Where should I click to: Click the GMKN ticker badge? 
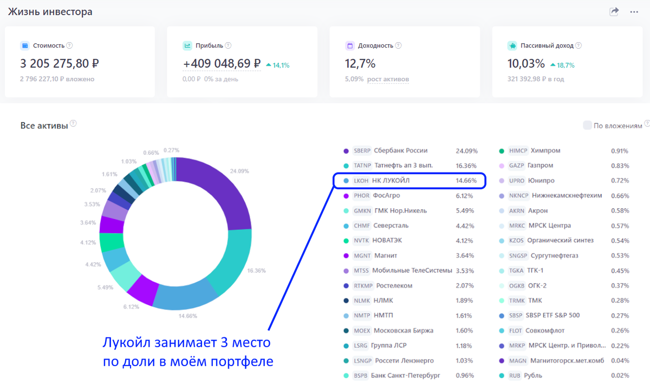[x=362, y=211]
